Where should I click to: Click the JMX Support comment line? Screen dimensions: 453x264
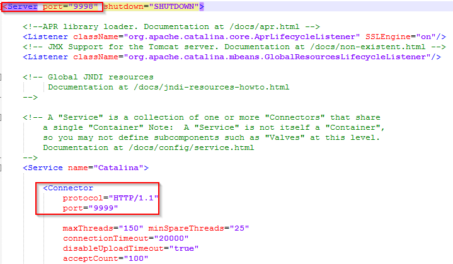pos(234,47)
